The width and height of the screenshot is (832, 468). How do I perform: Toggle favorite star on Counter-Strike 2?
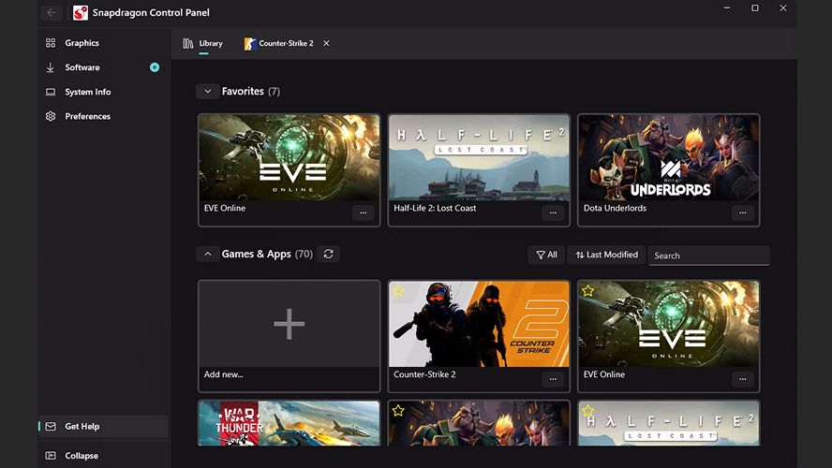(x=398, y=290)
